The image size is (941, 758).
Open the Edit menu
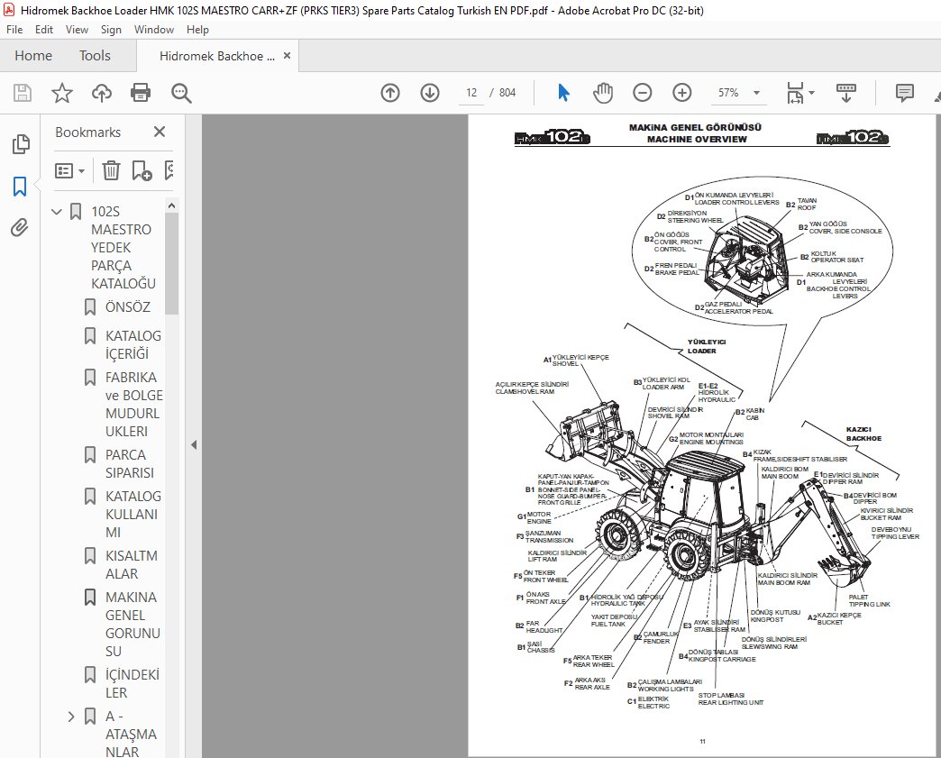pos(44,30)
